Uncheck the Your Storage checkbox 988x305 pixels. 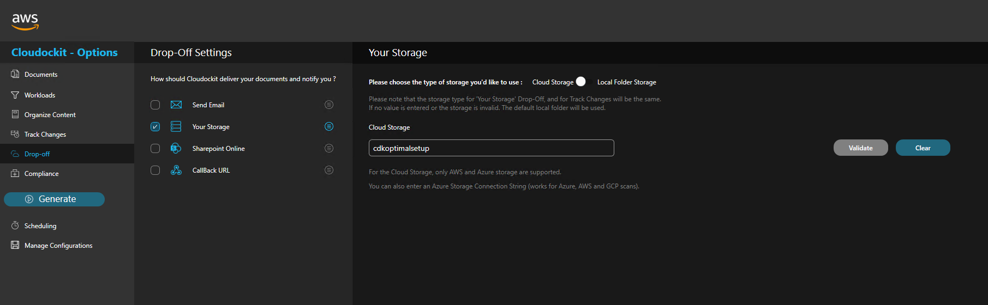(x=155, y=126)
